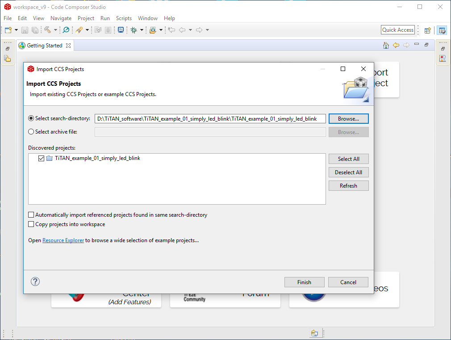Click the status bar icon at bottom

tap(314, 333)
